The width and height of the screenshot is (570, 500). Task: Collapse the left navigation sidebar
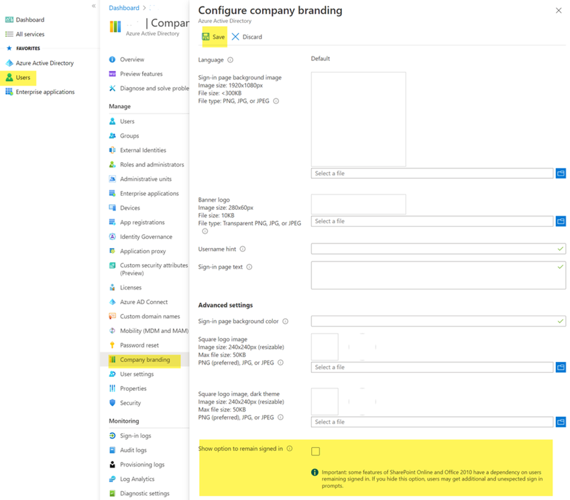[93, 5]
